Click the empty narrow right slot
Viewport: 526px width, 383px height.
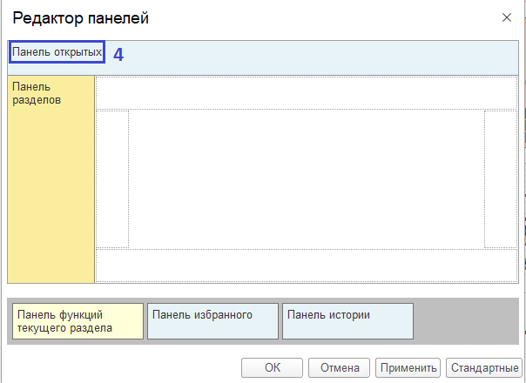[x=500, y=178]
